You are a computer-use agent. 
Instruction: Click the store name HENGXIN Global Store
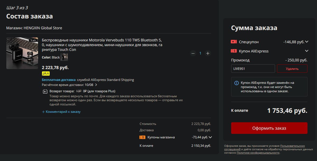tap(43, 28)
